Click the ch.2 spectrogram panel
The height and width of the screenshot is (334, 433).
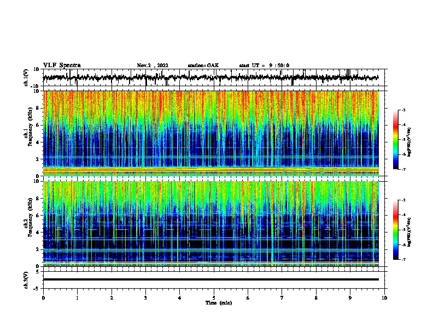[210, 224]
